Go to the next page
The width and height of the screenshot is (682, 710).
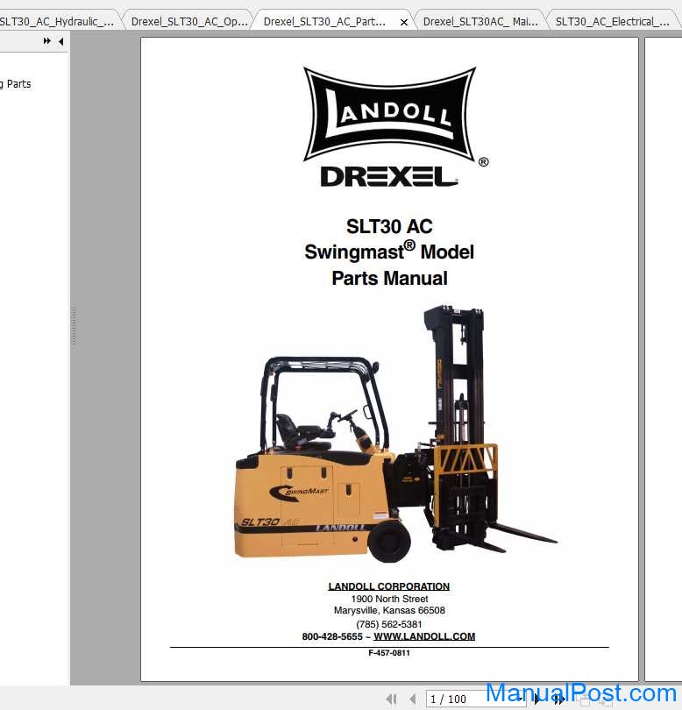point(537,699)
